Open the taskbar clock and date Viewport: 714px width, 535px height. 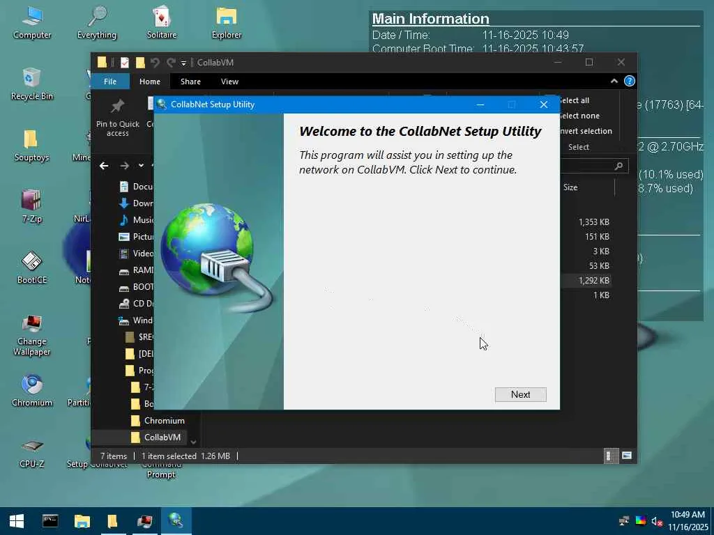(x=688, y=521)
